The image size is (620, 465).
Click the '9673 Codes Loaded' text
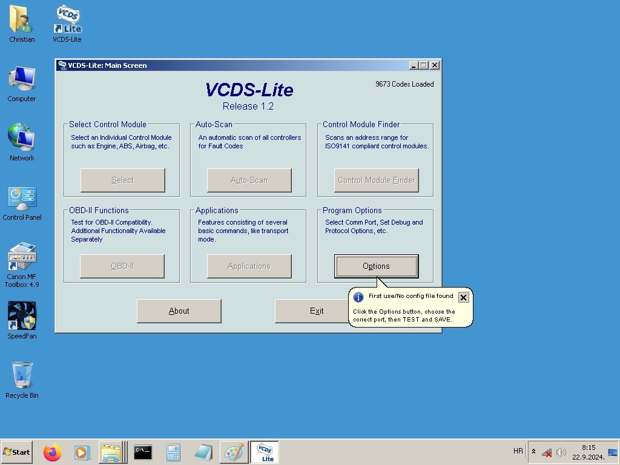[x=404, y=84]
